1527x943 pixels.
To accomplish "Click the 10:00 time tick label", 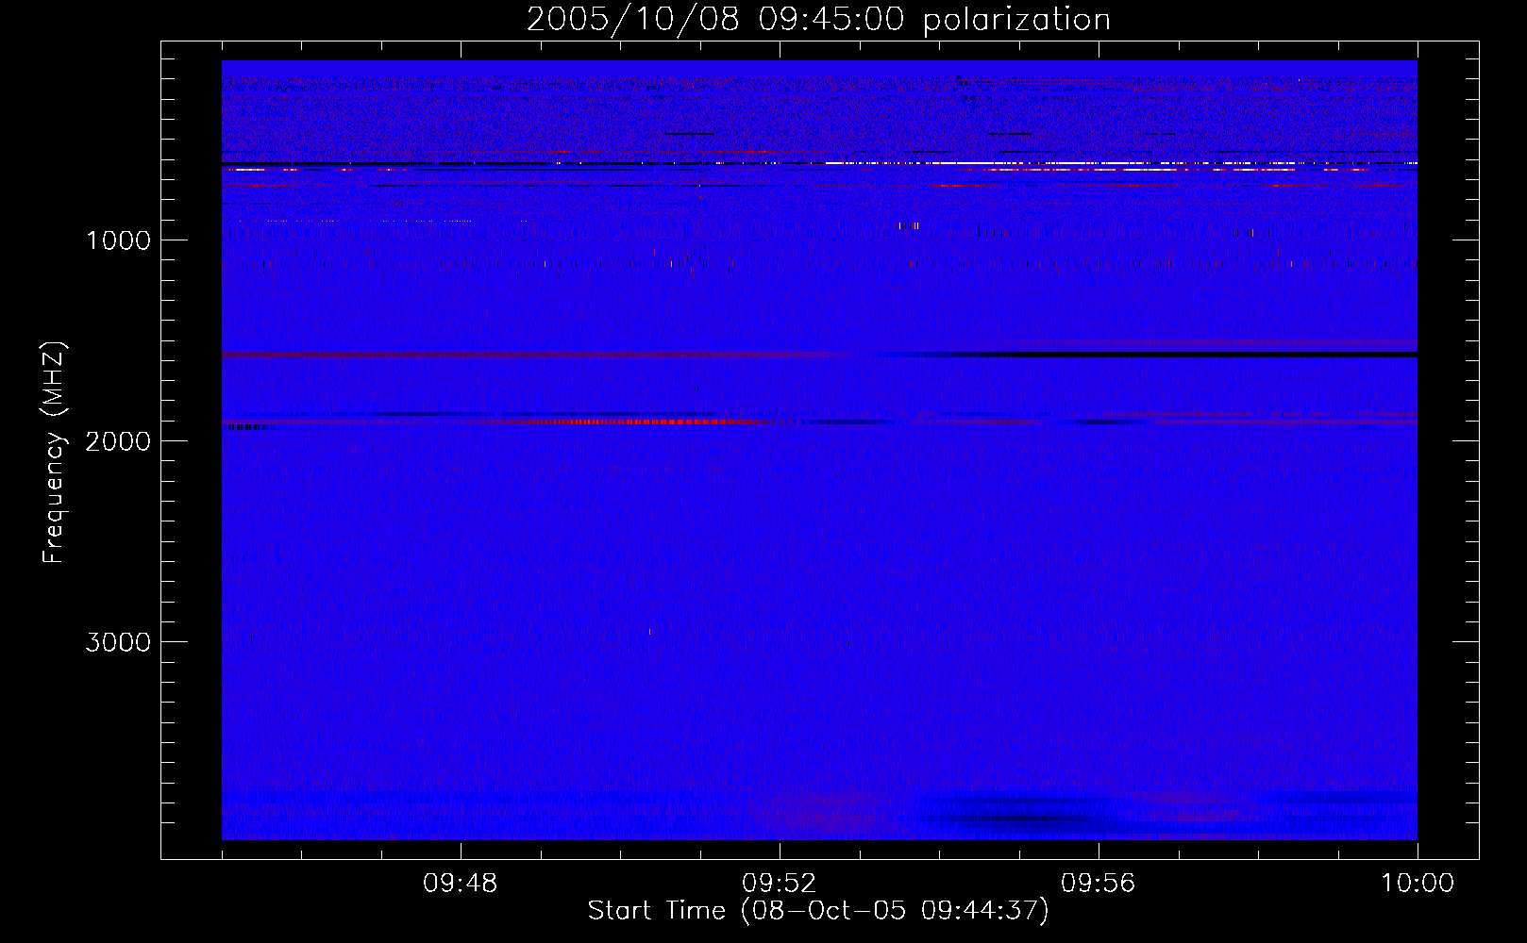I will click(x=1418, y=884).
